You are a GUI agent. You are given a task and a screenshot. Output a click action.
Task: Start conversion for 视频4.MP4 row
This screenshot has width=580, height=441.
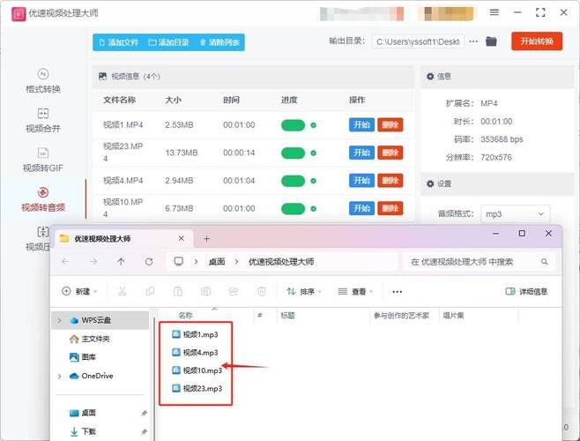click(361, 180)
